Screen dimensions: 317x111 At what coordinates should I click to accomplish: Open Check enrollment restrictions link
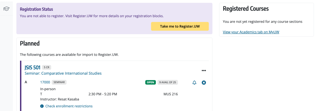tap(69, 106)
